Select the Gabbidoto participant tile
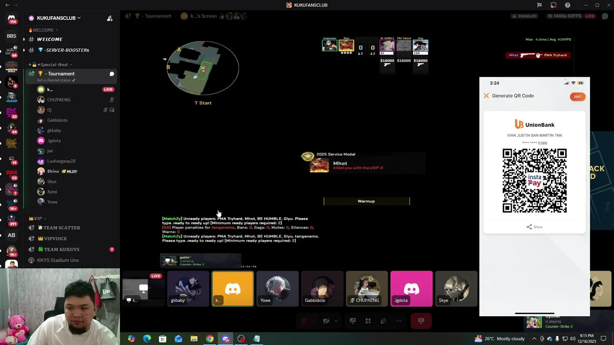 coord(322,288)
